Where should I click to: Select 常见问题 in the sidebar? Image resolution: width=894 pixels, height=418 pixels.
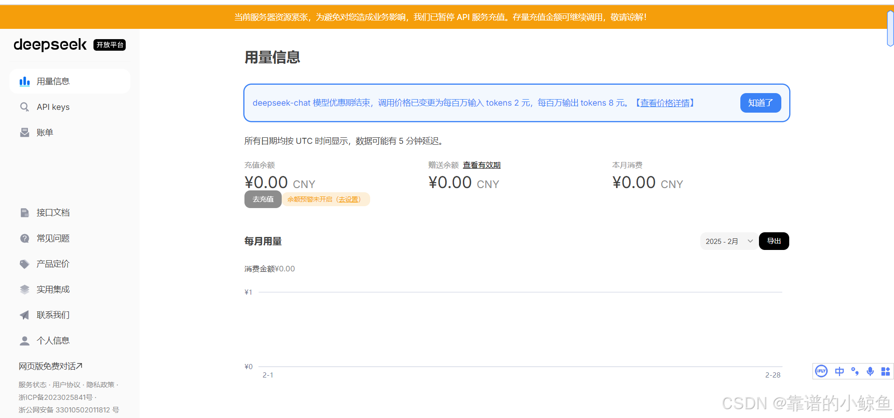(70, 238)
